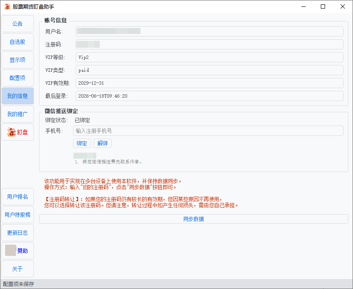Click the VIP类型 field showing paid
Viewport: 353px width, 289px height.
pos(210,70)
